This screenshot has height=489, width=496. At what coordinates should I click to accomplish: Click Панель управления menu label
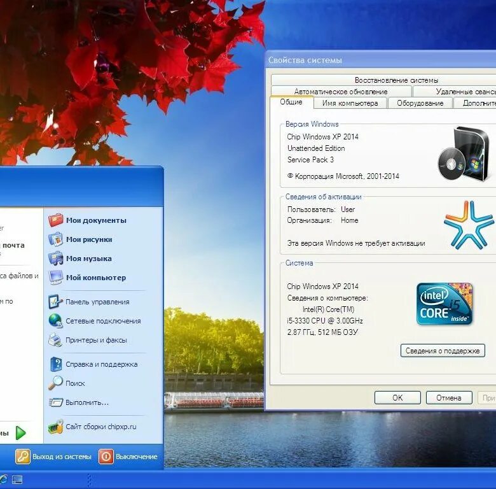[97, 302]
